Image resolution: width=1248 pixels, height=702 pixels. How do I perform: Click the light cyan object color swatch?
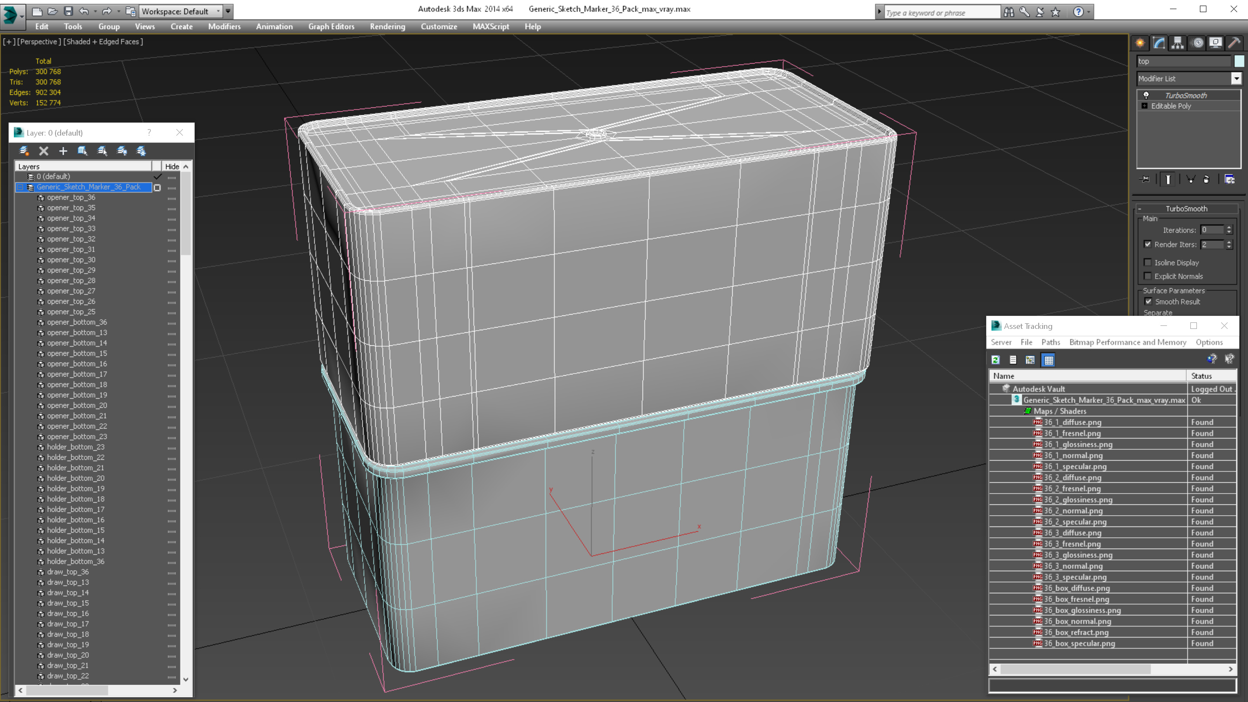click(1239, 61)
